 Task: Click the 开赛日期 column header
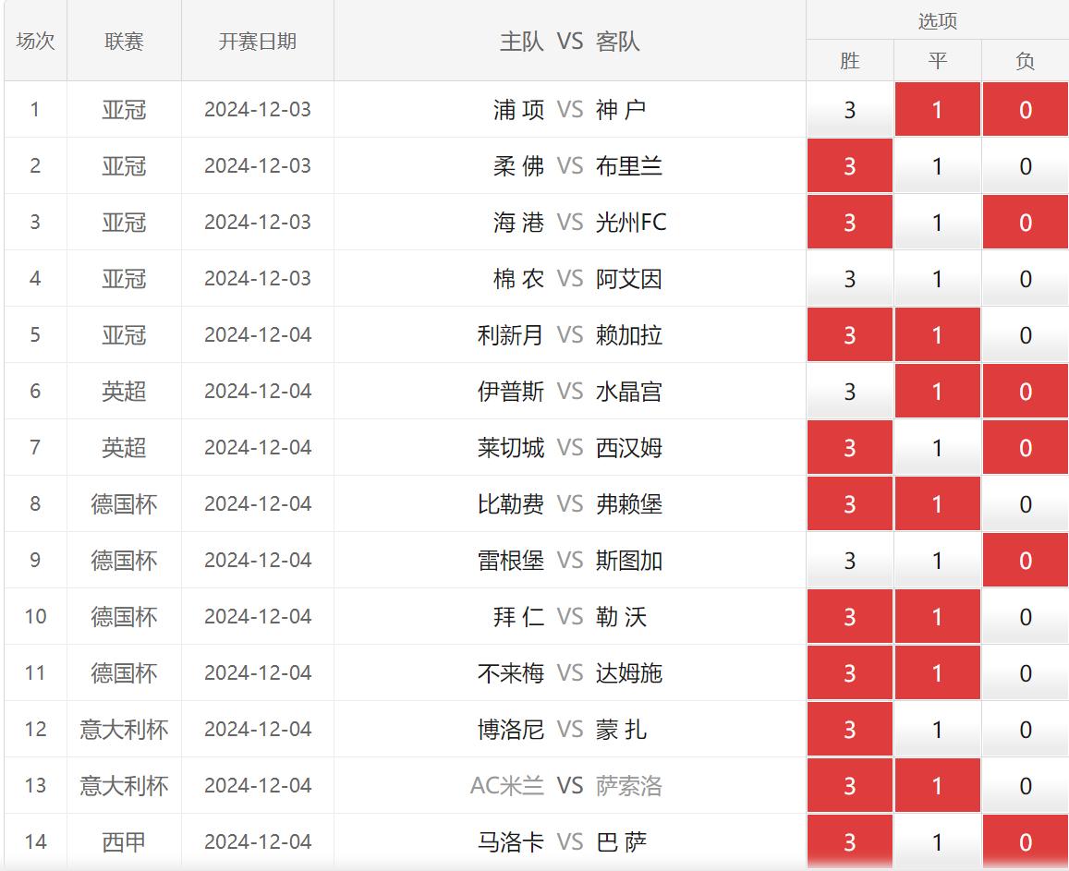pyautogui.click(x=257, y=42)
